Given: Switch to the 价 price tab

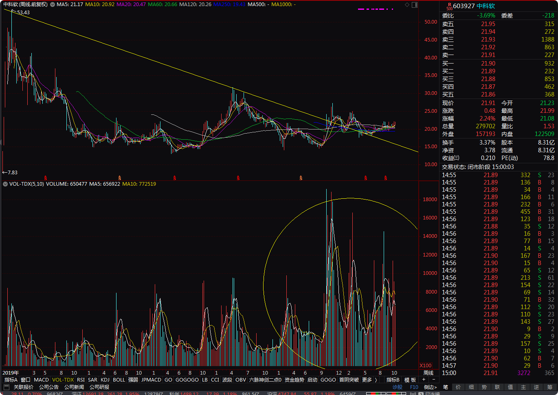Looking at the screenshot, I should [x=458, y=387].
